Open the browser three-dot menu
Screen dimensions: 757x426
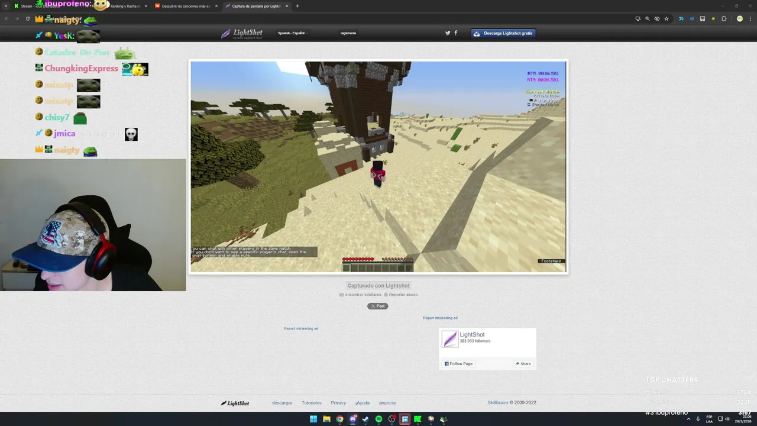click(749, 18)
